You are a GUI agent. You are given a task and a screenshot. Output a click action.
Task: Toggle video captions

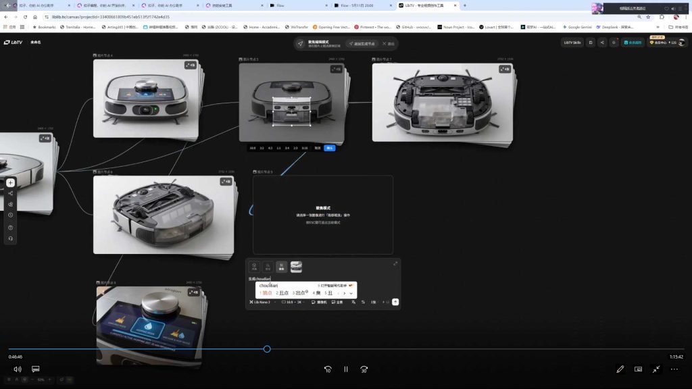coord(36,369)
